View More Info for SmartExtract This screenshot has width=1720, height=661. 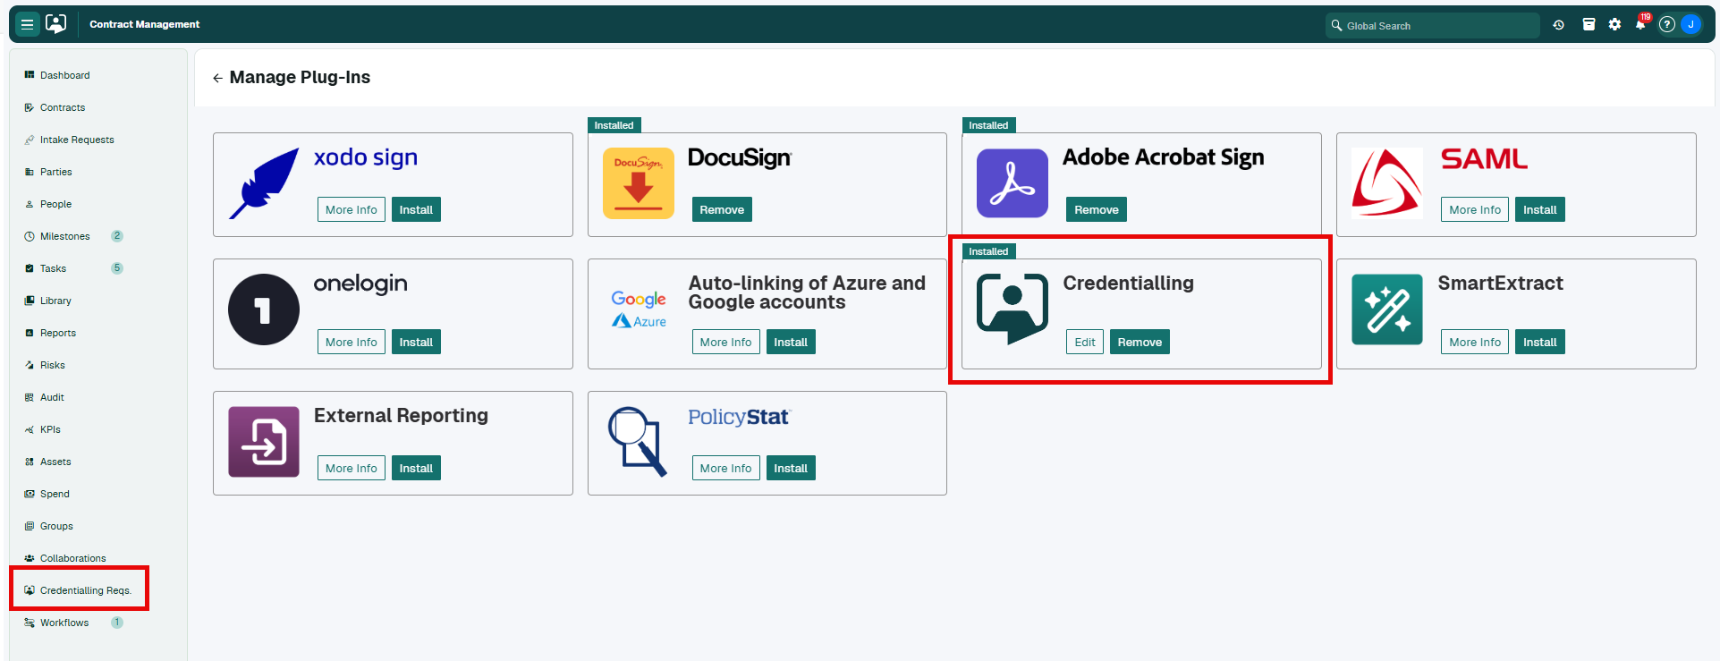pos(1475,342)
